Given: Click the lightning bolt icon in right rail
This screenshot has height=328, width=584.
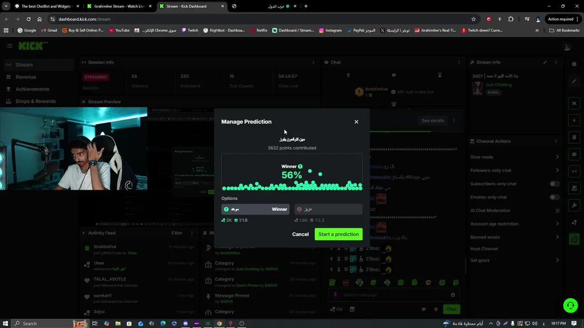Looking at the screenshot, I should click(x=574, y=121).
